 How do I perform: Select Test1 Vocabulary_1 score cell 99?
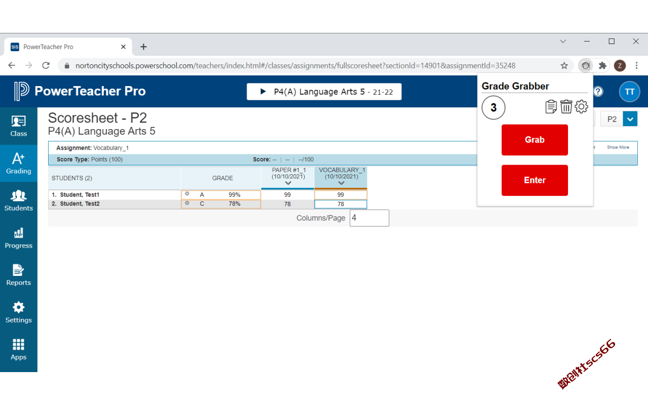point(341,195)
